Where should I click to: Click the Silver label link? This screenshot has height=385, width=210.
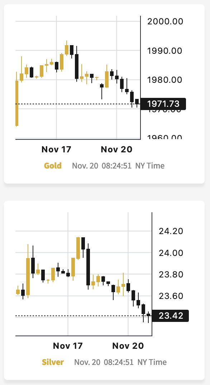52,362
